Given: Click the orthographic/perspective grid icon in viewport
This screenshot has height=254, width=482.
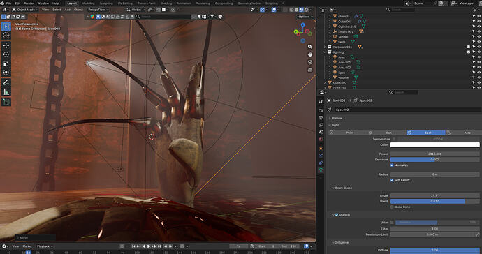Looking at the screenshot, I should tap(310, 70).
